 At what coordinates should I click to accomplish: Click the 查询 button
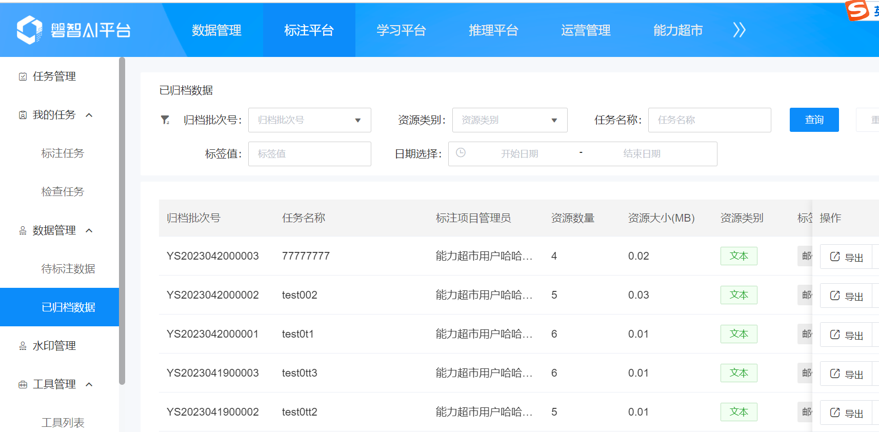pyautogui.click(x=814, y=120)
